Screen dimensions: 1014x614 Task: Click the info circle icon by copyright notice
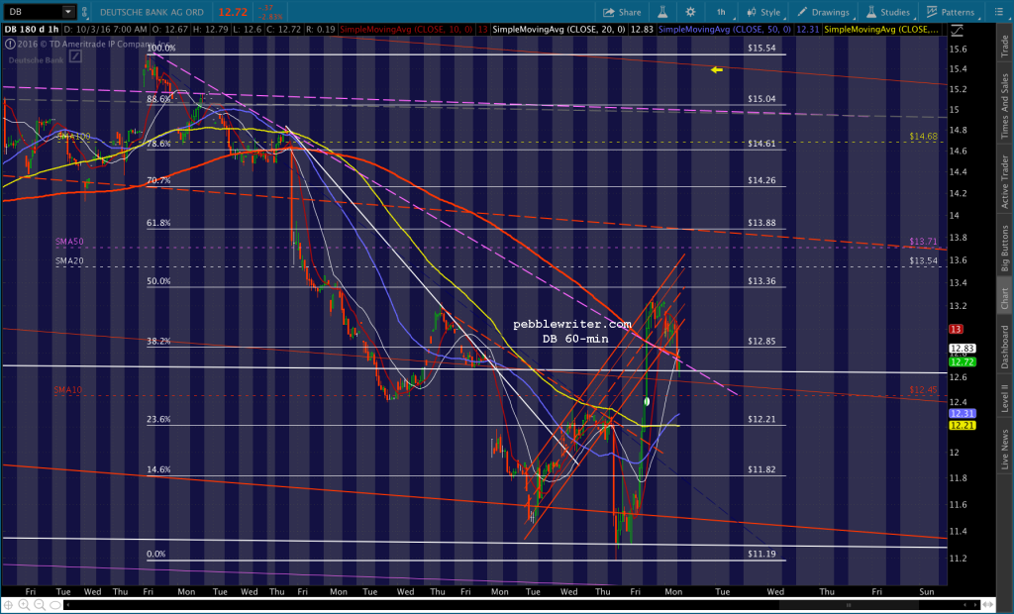coord(10,44)
